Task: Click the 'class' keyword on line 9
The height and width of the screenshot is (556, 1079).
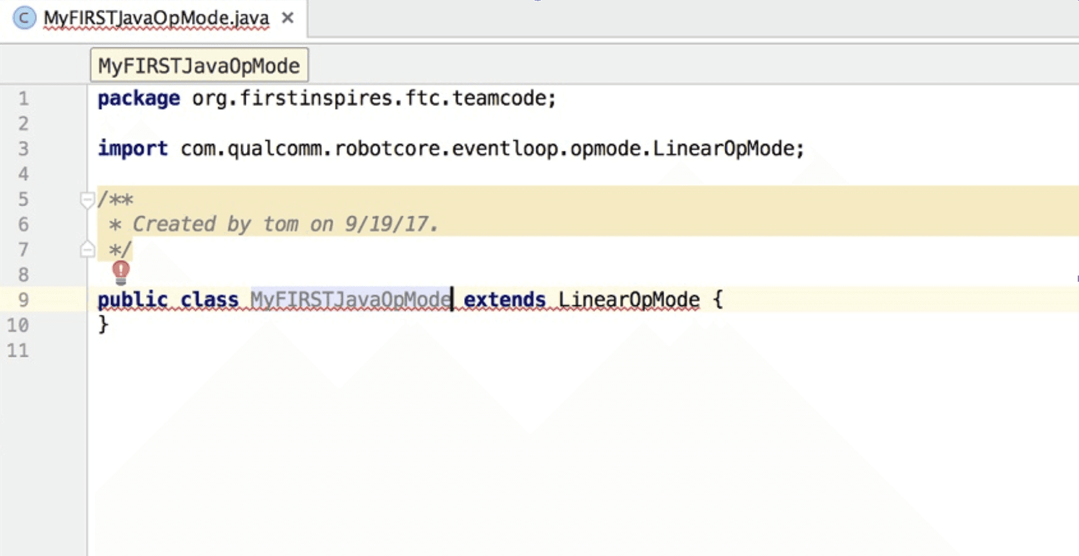Action: (x=210, y=300)
